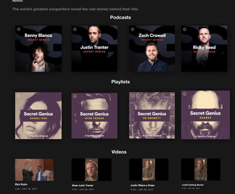Click "A Spotify Original" on DSARDY cover
The width and height of the screenshot is (235, 194).
point(205,136)
